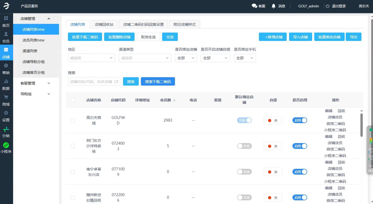The image size is (373, 204).
Task: Click 批量下载二维码 button
Action: [x=85, y=37]
